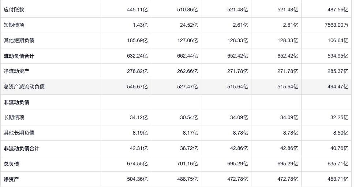Image resolution: width=355 pixels, height=187 pixels.
Task: Click the 净流动资产 row label
Action: click(x=16, y=71)
